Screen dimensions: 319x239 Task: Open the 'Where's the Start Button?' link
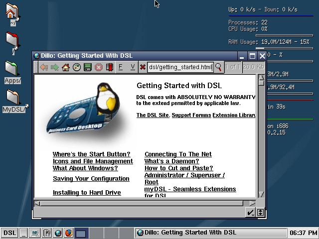coord(91,154)
